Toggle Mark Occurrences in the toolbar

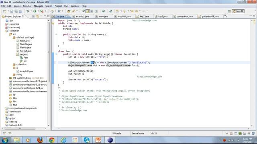88,11
